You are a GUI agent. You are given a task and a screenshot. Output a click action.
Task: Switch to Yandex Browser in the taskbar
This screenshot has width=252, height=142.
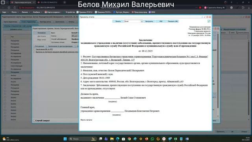(164, 139)
